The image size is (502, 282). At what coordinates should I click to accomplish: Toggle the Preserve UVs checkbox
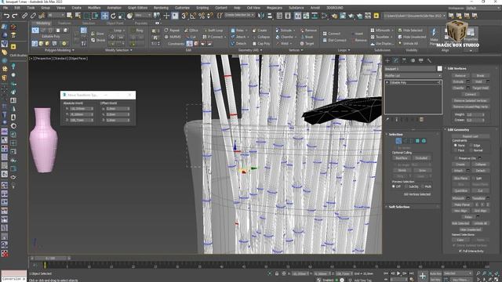point(457,158)
